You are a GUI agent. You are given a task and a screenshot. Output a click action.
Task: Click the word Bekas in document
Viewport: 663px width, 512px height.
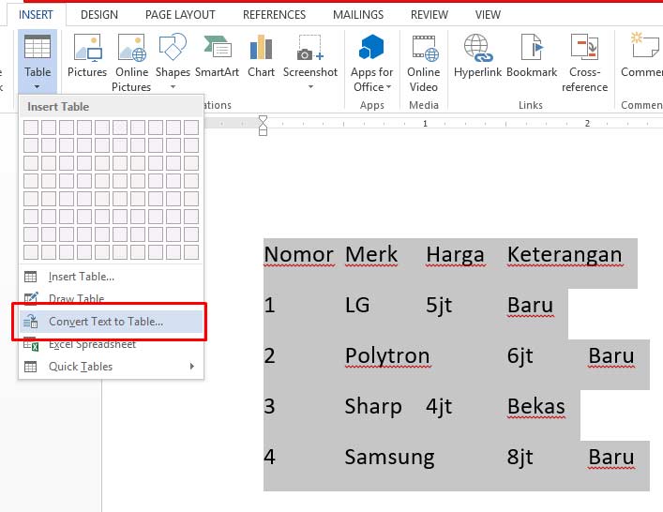click(x=536, y=407)
